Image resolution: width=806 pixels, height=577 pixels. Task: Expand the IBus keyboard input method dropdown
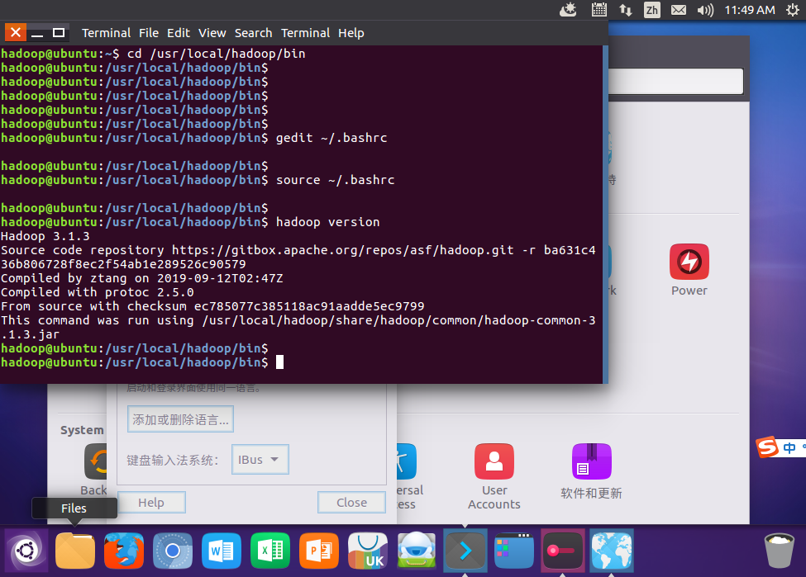click(260, 460)
